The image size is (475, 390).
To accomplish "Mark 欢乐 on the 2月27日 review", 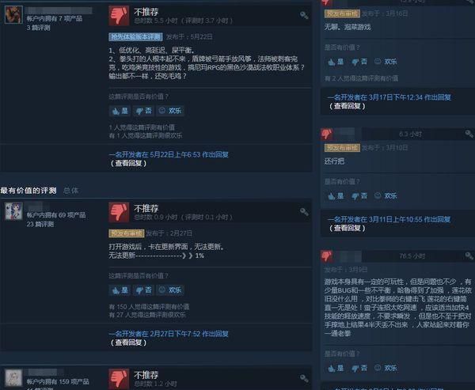I will [x=170, y=290].
